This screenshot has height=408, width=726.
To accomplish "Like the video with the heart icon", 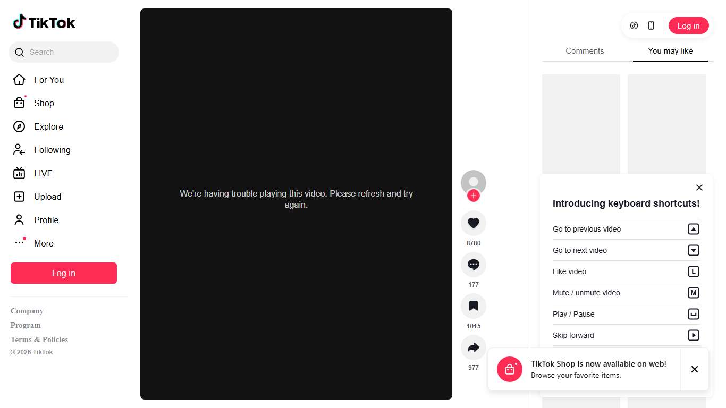I will point(474,223).
